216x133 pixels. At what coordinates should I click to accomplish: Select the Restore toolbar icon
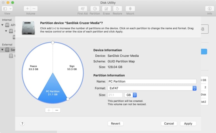pos(117,9)
